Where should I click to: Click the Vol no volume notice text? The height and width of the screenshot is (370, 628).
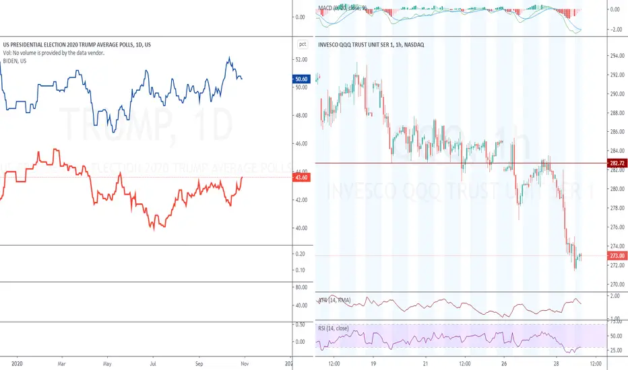54,52
